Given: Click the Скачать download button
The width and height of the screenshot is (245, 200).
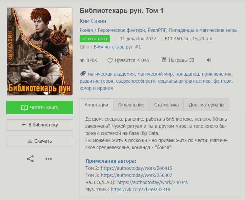Looking at the screenshot, I should 40,141.
